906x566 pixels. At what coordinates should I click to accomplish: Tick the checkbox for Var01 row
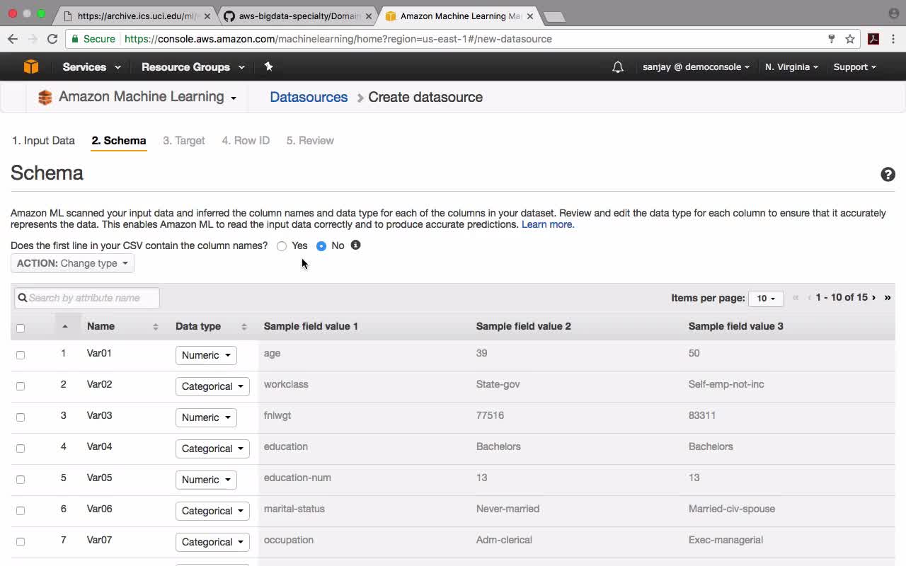point(21,355)
